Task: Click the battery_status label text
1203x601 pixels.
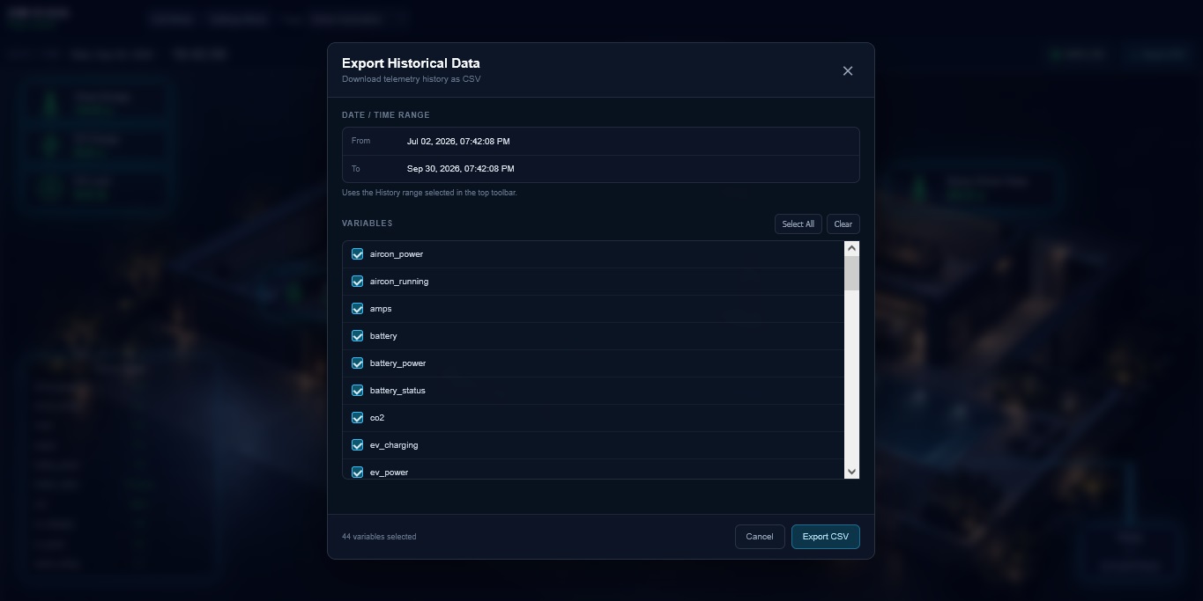Action: coord(397,391)
